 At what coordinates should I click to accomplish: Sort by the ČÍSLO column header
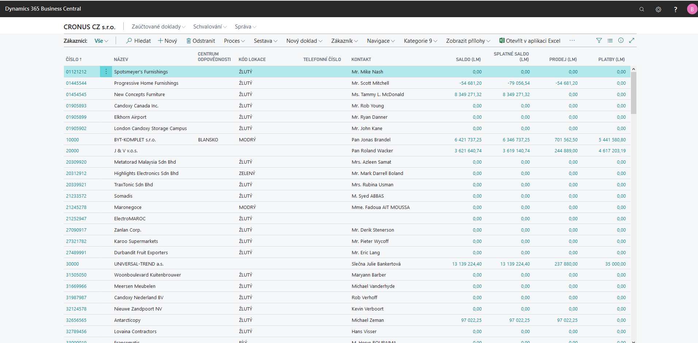click(x=74, y=60)
